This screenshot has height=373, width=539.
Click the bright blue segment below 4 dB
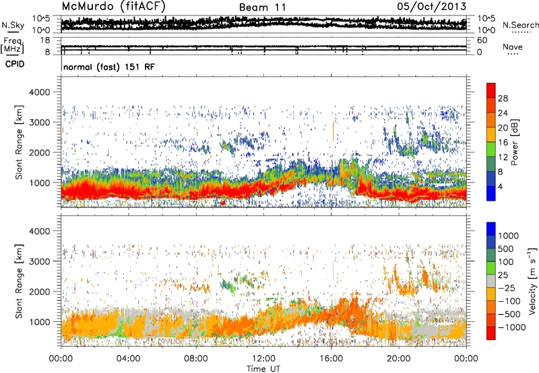pos(491,193)
